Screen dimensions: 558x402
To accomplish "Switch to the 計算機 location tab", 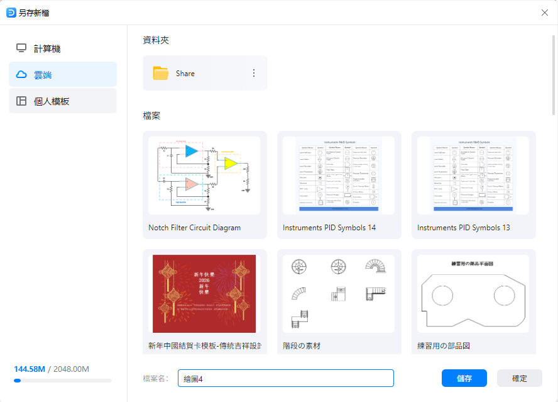I will 62,48.
